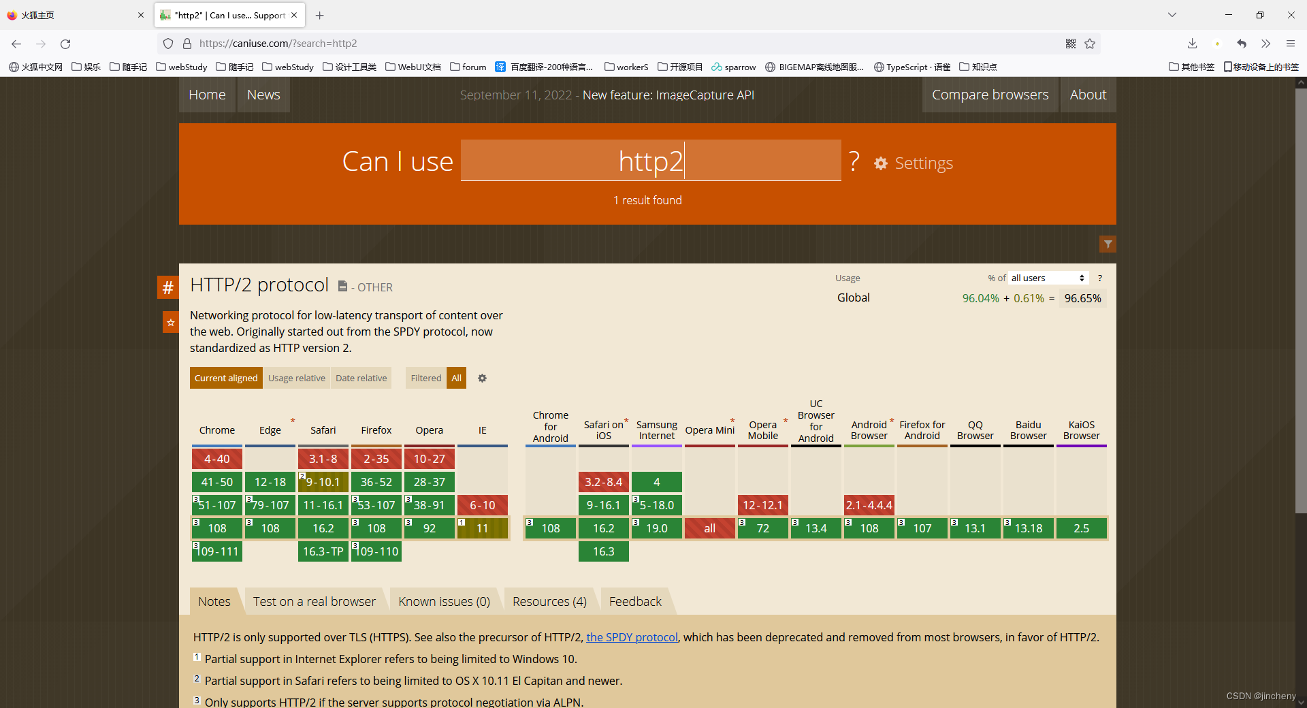
Task: Click the tracking protection shield in address bar
Action: pyautogui.click(x=167, y=43)
